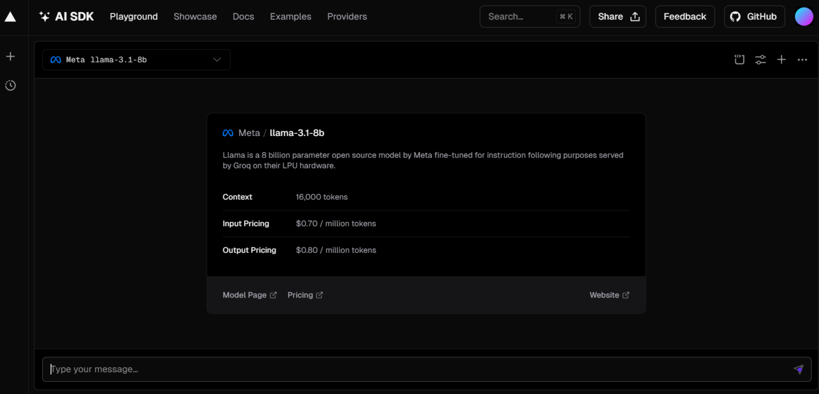
Task: Open the user profile avatar
Action: [804, 17]
